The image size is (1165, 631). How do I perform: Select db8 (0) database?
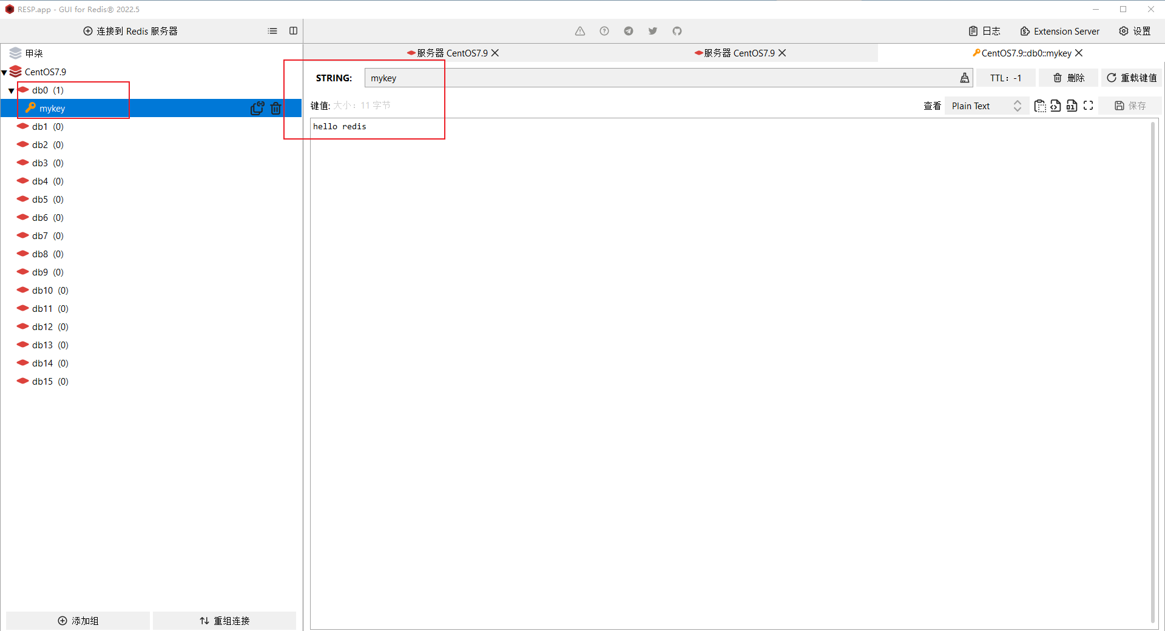click(48, 254)
